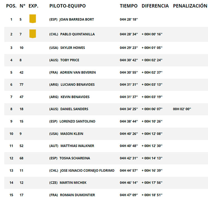Select the PILOTO-EQUIPO column header
This screenshot has height=201, width=208.
point(68,6)
